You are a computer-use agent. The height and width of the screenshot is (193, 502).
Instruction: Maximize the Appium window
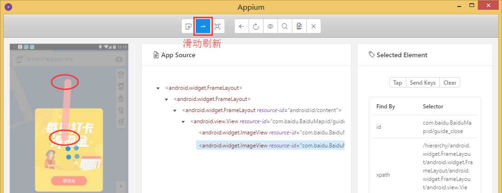pyautogui.click(x=471, y=5)
